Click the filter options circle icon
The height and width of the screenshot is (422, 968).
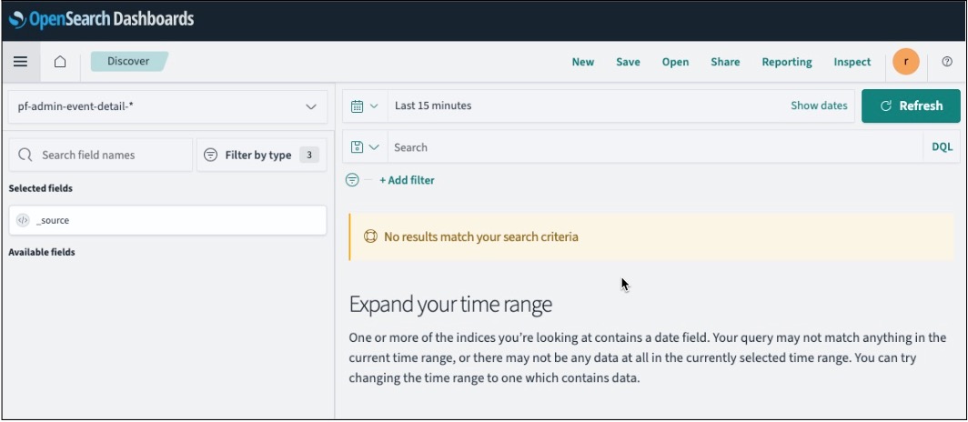[352, 180]
